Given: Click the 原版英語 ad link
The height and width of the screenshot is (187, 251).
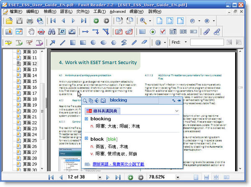Looking at the screenshot, I should pos(118,164).
